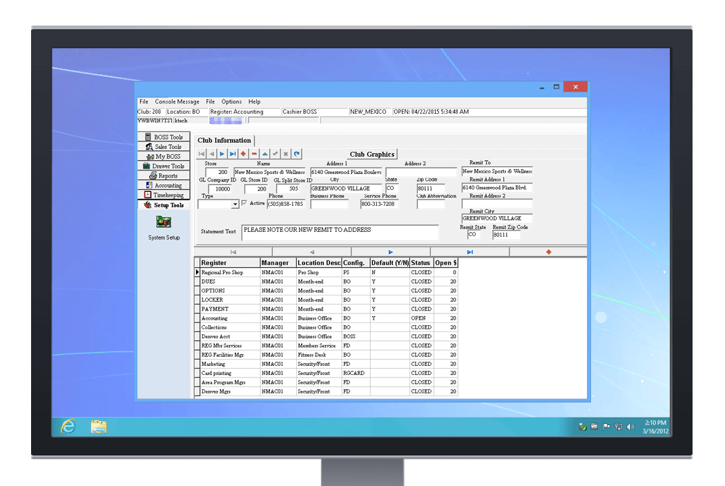Jump to last row in the register grid navigator
This screenshot has width=725, height=486.
pyautogui.click(x=470, y=252)
